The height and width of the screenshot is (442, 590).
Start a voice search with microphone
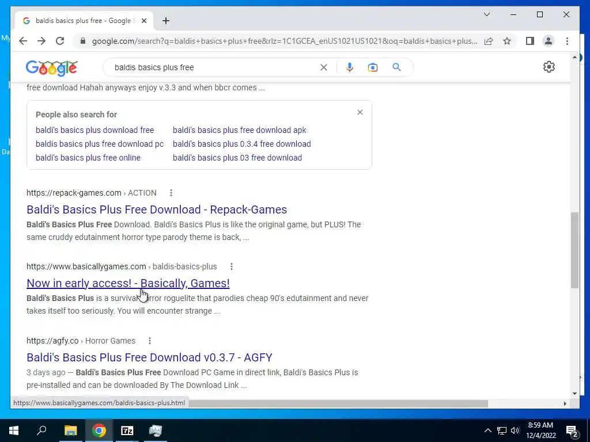pos(350,67)
